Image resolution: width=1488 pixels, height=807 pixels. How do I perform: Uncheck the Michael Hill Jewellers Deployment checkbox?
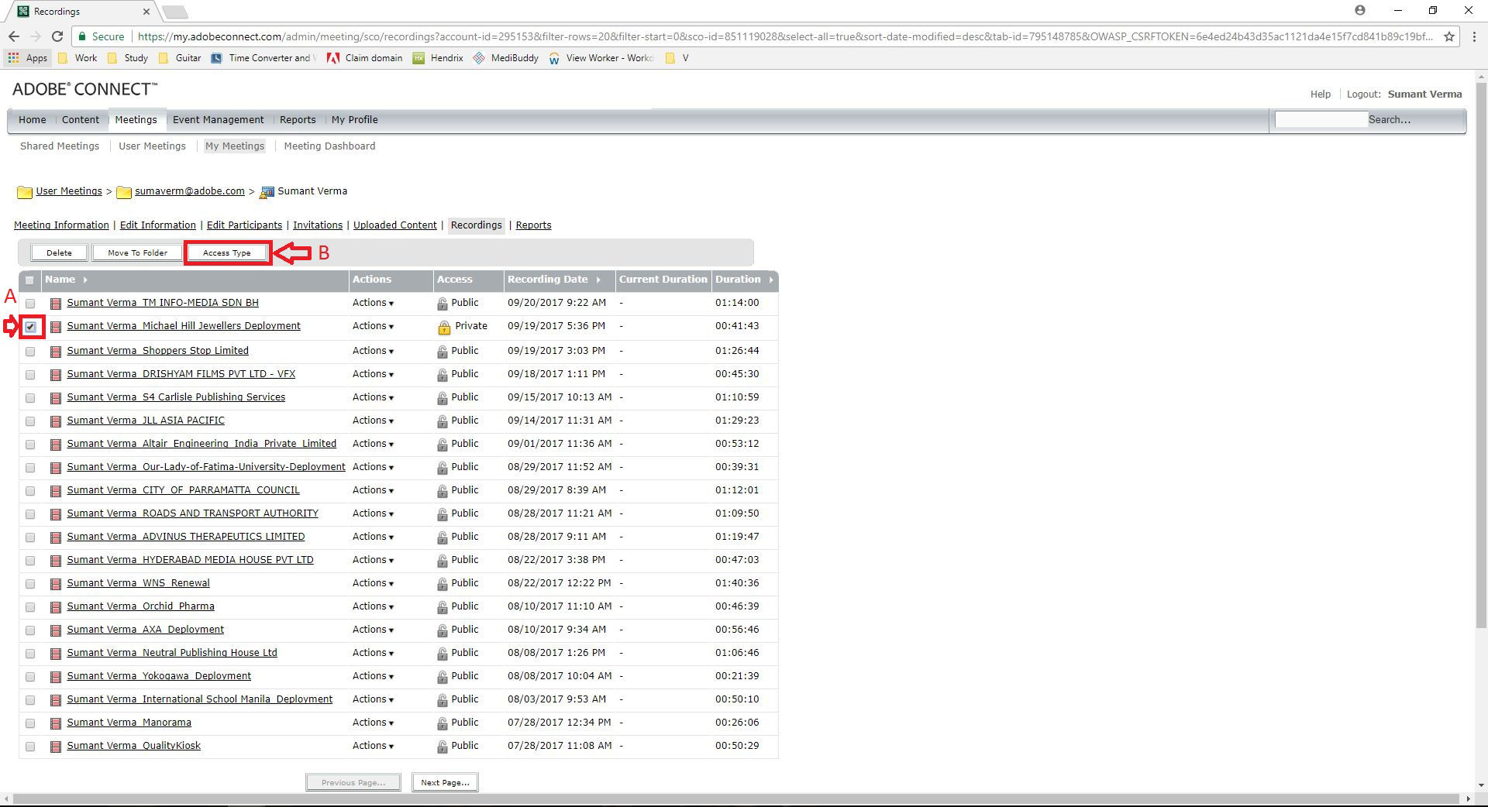[x=30, y=327]
